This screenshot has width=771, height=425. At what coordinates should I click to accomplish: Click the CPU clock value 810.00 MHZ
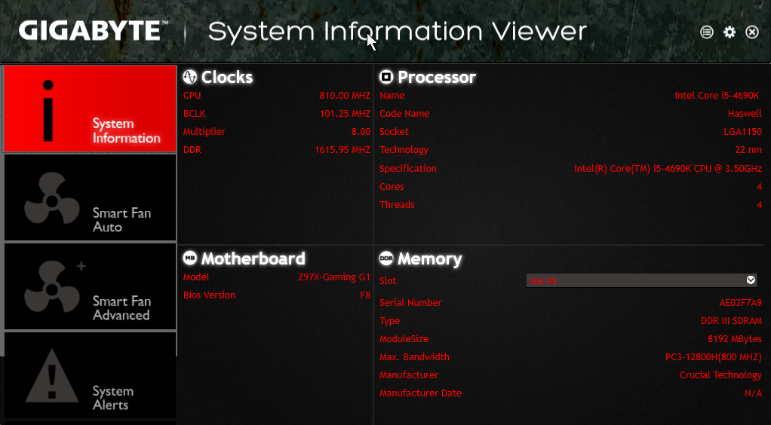(345, 95)
